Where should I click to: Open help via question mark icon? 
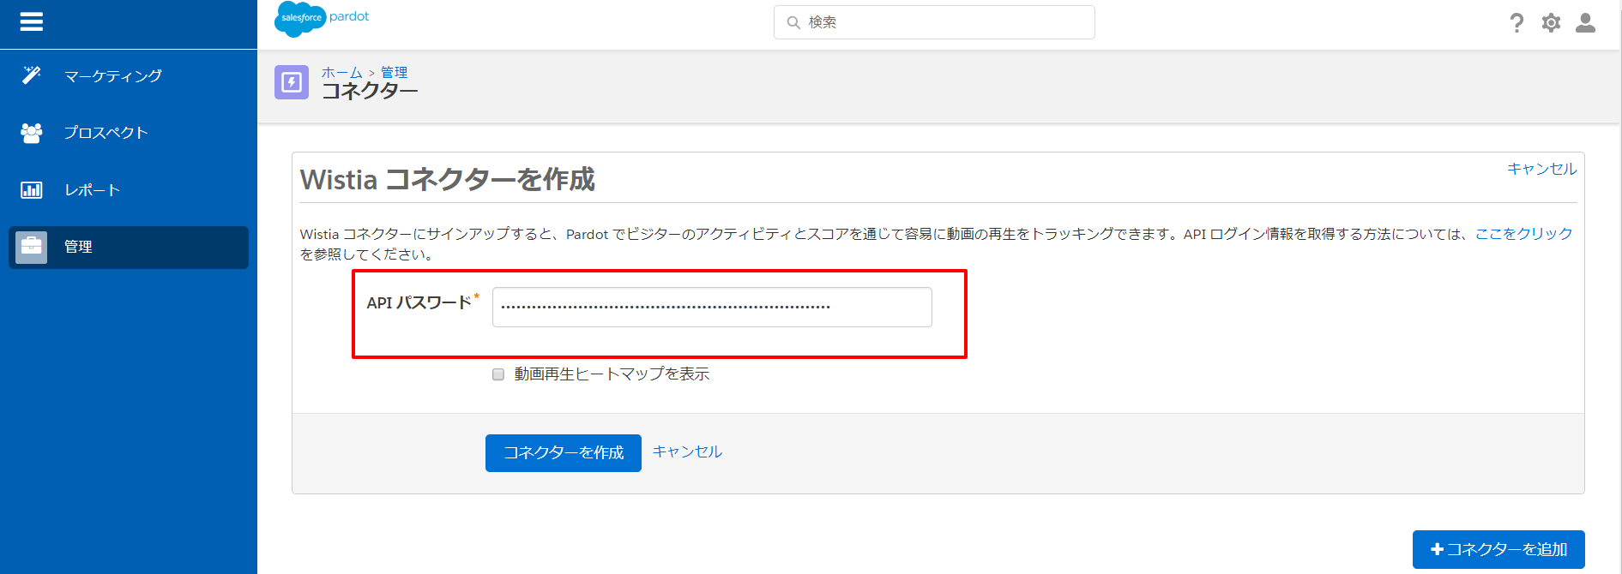pyautogui.click(x=1516, y=23)
